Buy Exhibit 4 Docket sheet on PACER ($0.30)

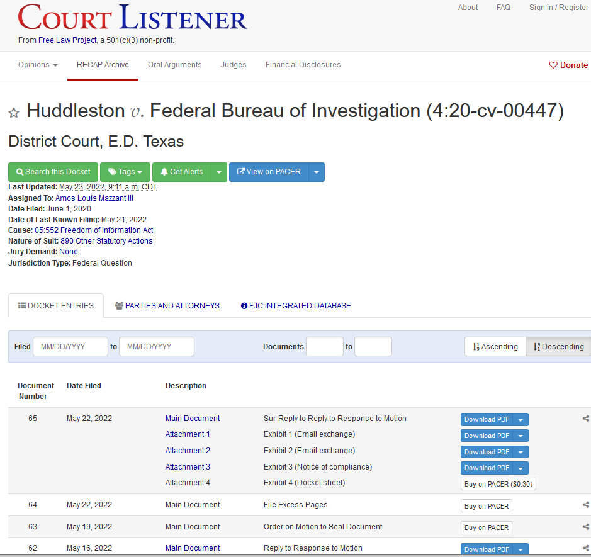498,484
